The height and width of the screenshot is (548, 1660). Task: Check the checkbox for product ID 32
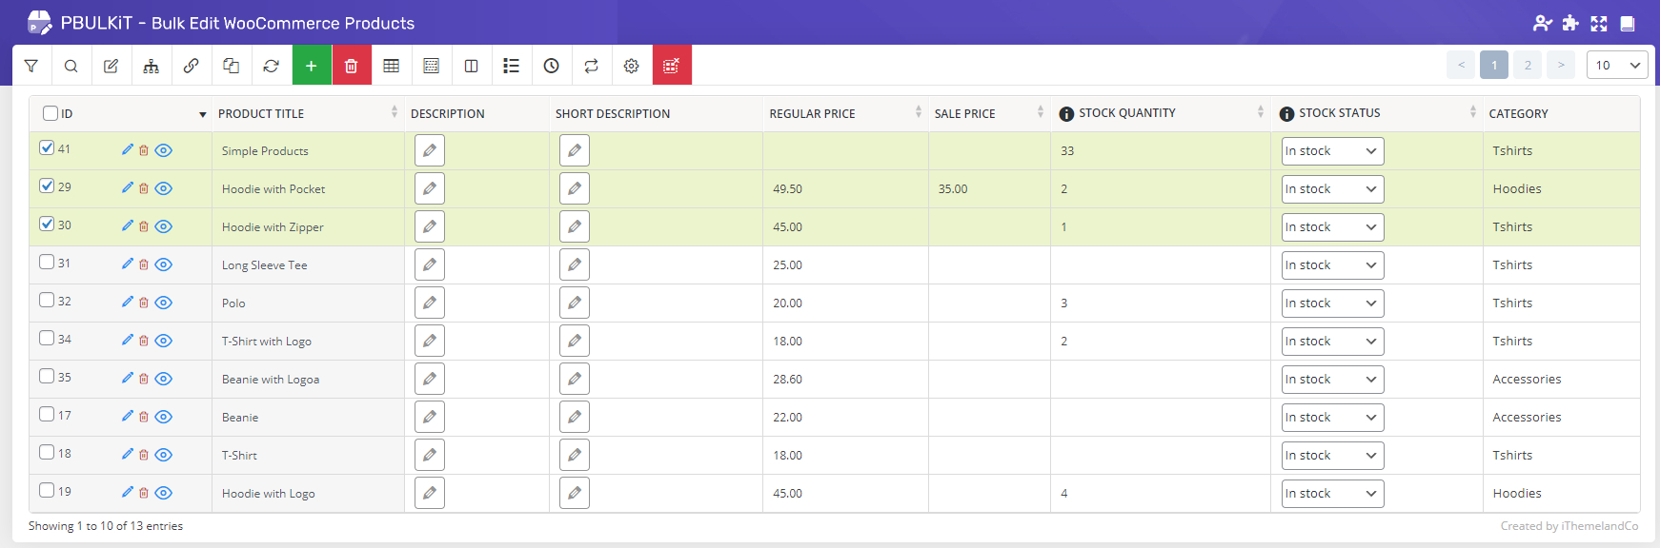tap(47, 301)
